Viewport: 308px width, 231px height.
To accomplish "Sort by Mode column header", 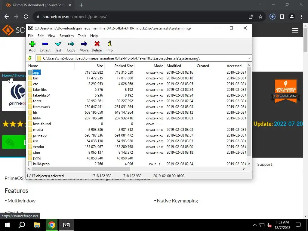I will (x=150, y=66).
